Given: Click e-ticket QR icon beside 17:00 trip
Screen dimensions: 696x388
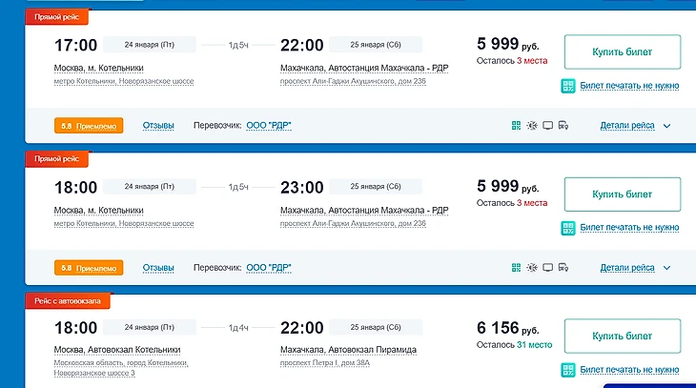Looking at the screenshot, I should pos(568,86).
